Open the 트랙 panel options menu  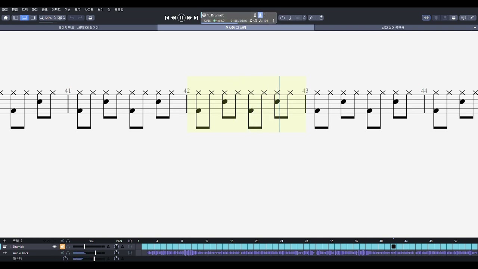[x=21, y=241]
